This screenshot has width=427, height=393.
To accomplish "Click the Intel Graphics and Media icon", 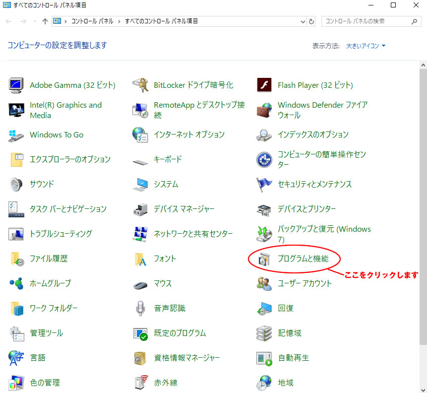I will click(16, 110).
